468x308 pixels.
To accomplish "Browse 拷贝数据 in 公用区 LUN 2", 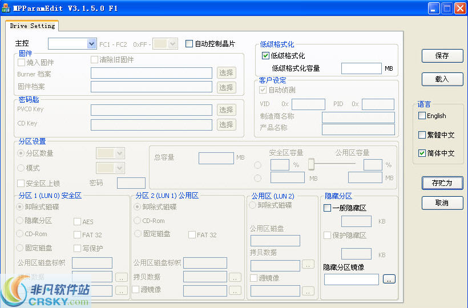I will [x=308, y=265].
